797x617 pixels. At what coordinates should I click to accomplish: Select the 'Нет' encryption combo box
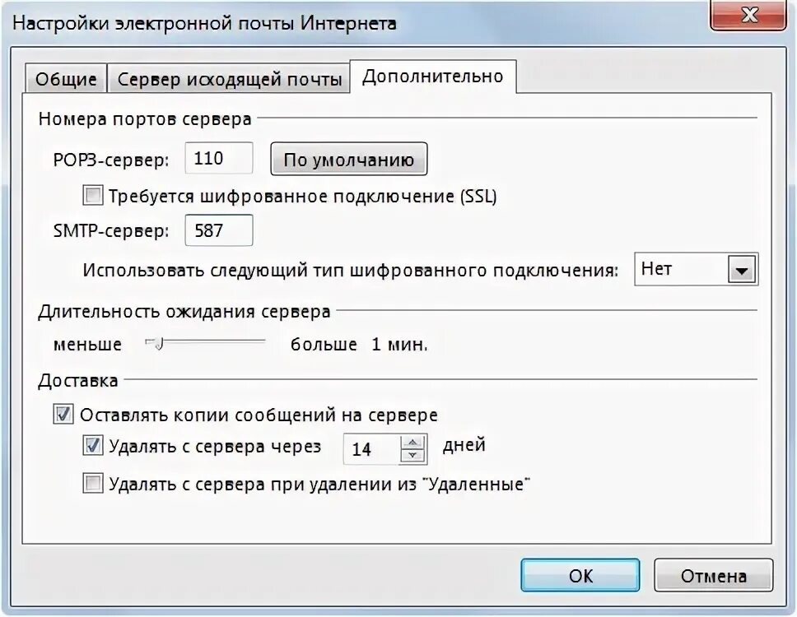click(x=696, y=269)
